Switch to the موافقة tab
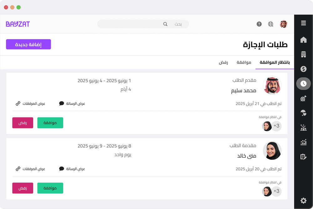The height and width of the screenshot is (209, 313). (x=244, y=62)
